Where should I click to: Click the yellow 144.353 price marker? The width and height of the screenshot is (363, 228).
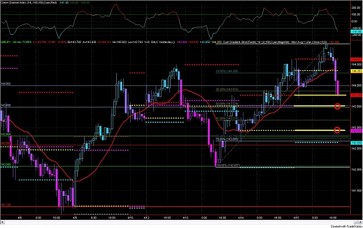[x=357, y=71]
